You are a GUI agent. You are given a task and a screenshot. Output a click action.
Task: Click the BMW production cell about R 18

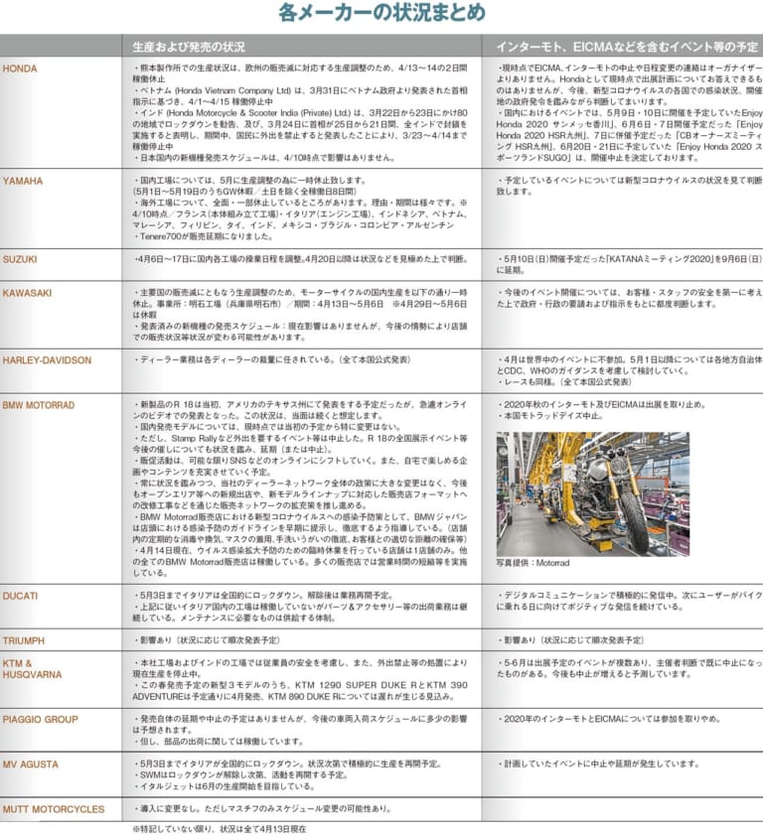click(300, 488)
